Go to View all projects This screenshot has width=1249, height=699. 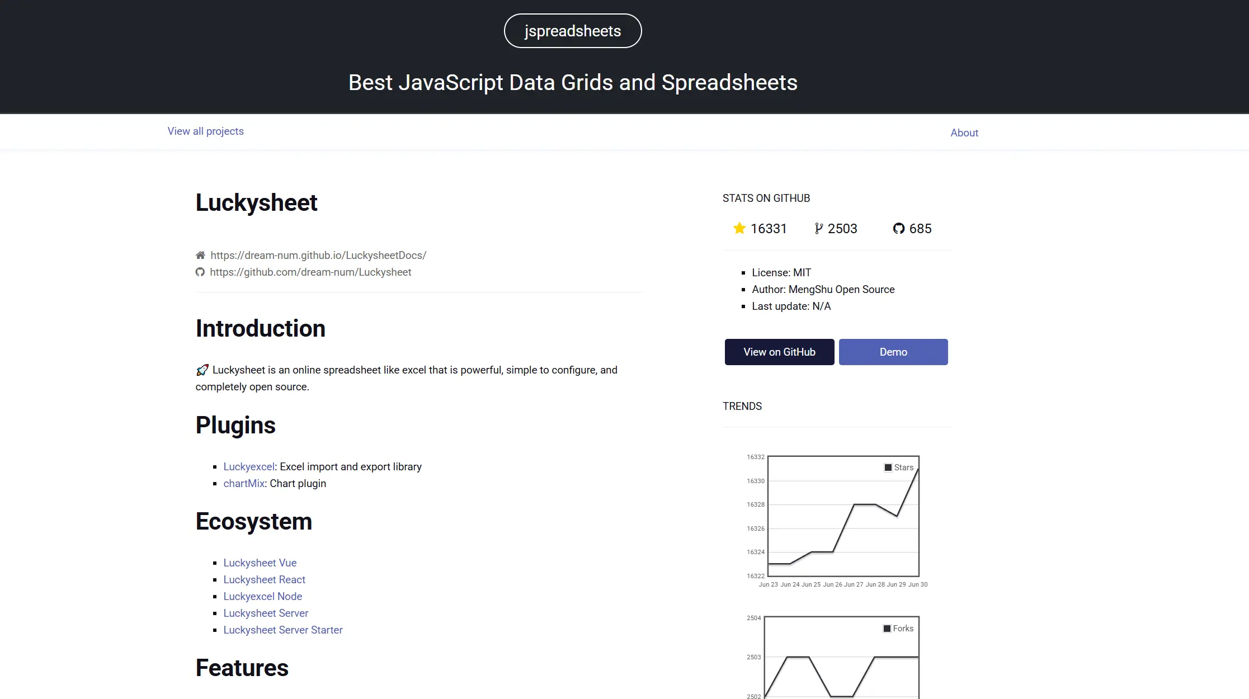[205, 131]
